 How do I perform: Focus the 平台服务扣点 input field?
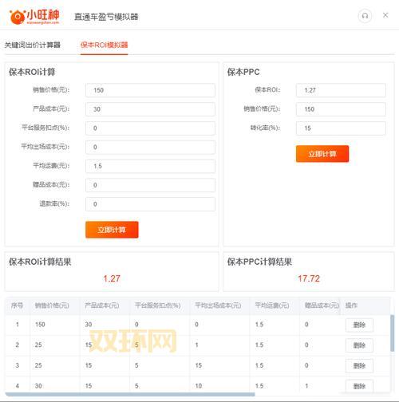tap(150, 128)
